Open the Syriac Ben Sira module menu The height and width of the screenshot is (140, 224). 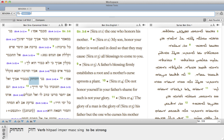(x=184, y=25)
